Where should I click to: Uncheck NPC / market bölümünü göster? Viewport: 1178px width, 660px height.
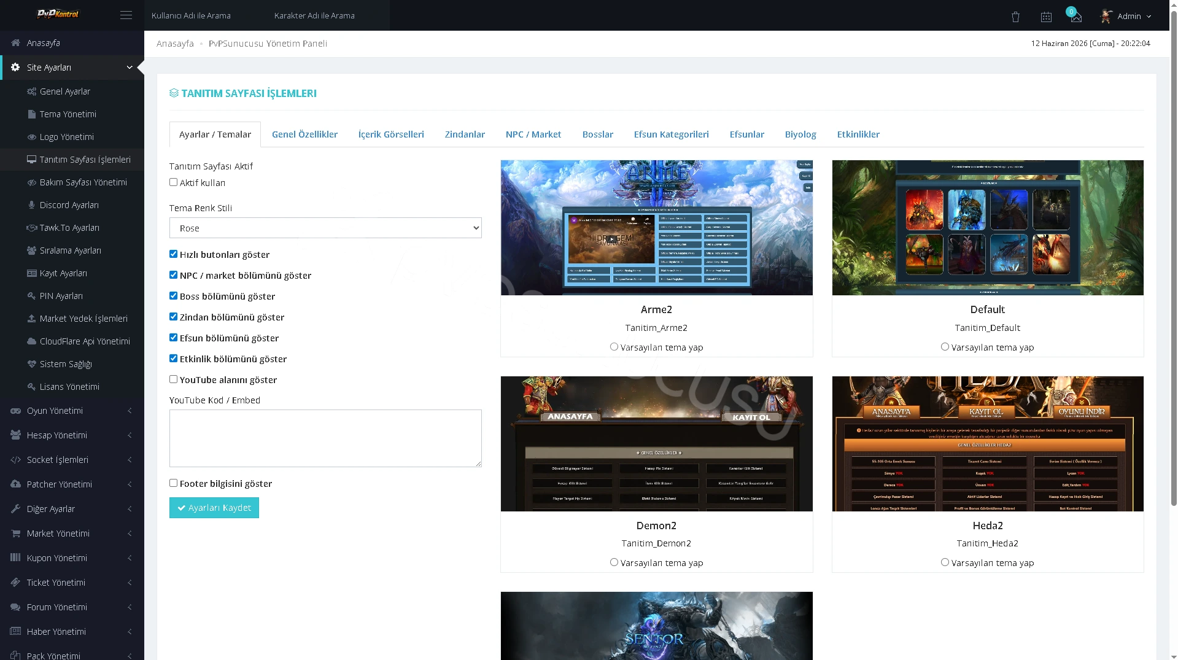pyautogui.click(x=173, y=275)
